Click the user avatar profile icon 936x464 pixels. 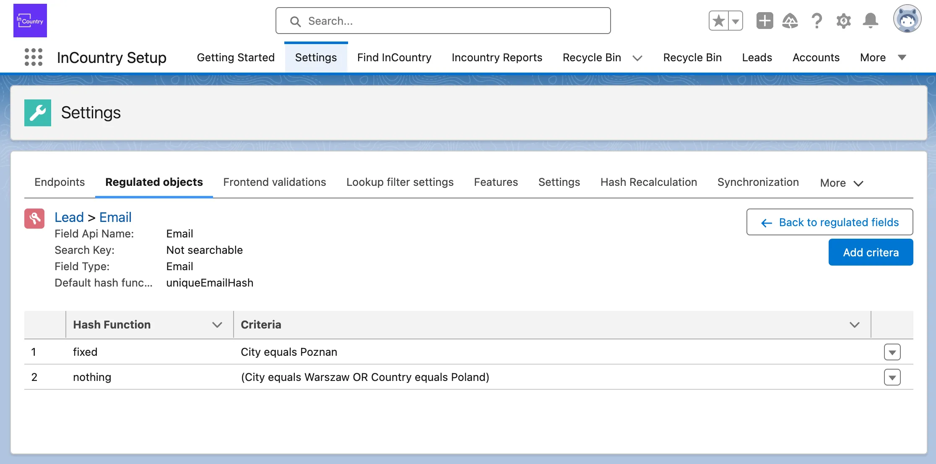click(907, 19)
